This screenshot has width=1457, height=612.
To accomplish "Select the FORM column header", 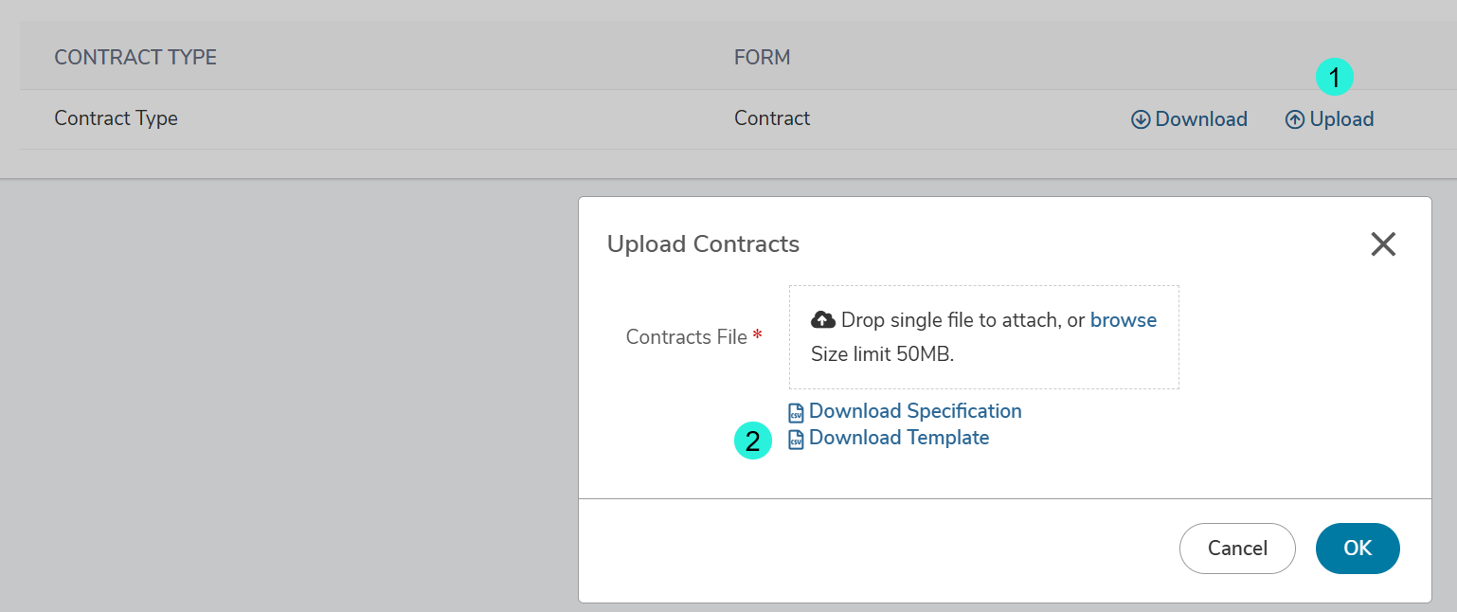I will 763,58.
